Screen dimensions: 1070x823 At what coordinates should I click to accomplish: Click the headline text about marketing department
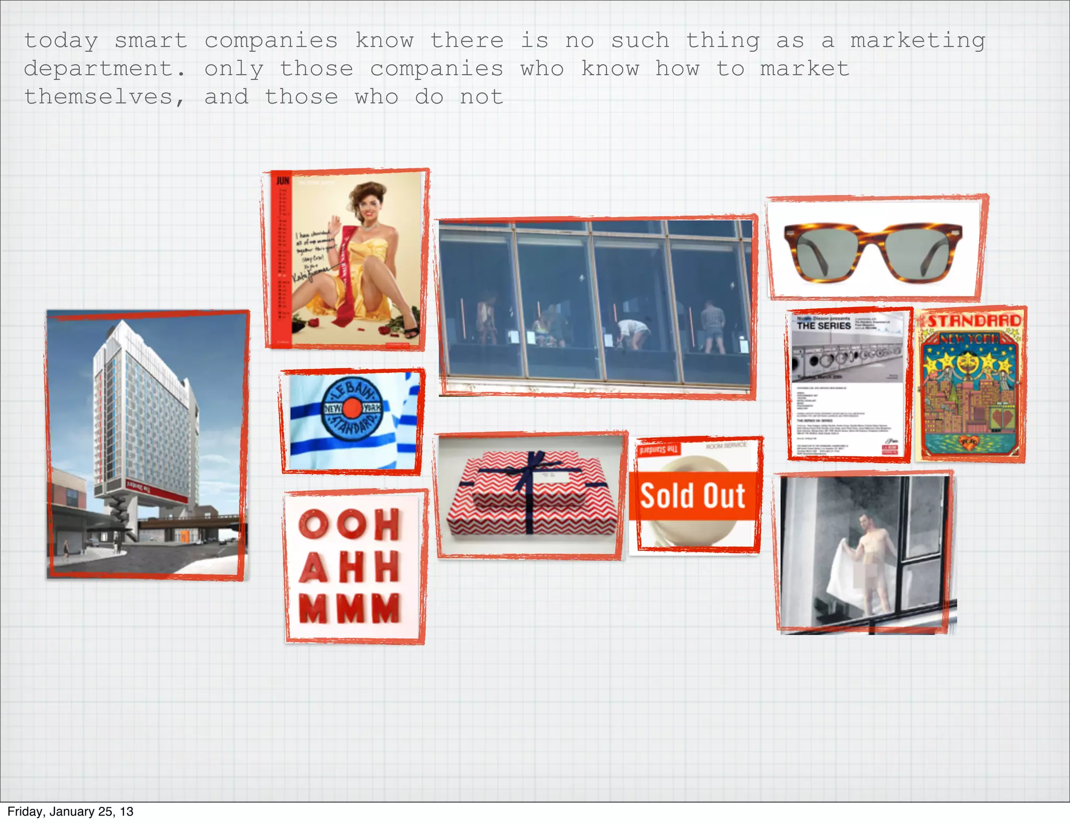[x=437, y=69]
